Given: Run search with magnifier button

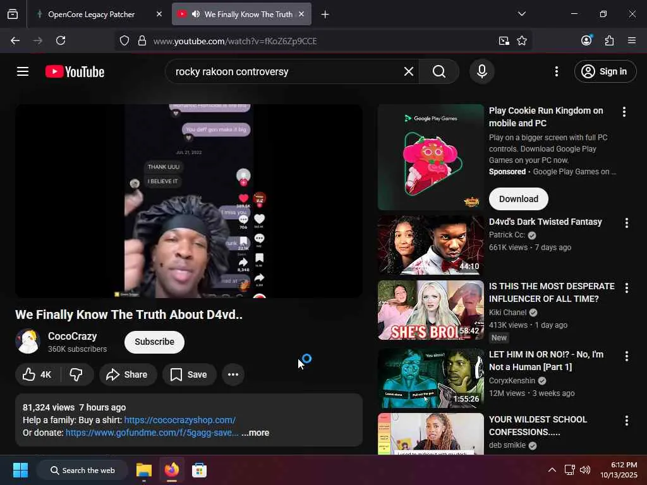Looking at the screenshot, I should [x=439, y=72].
